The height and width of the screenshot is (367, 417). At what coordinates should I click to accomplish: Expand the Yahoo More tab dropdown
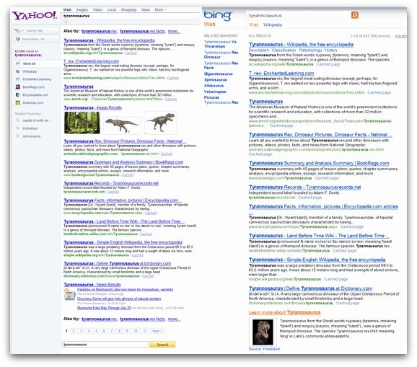(160, 10)
